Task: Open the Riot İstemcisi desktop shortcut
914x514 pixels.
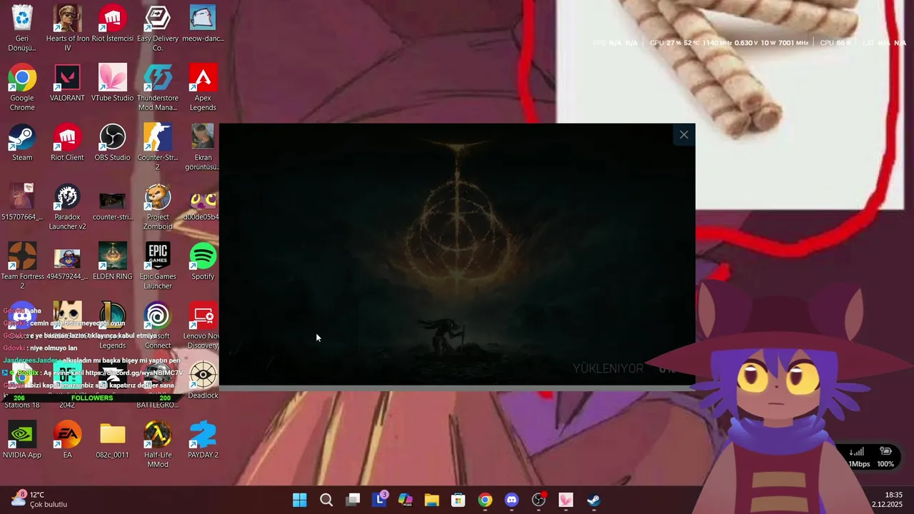Action: point(112,24)
